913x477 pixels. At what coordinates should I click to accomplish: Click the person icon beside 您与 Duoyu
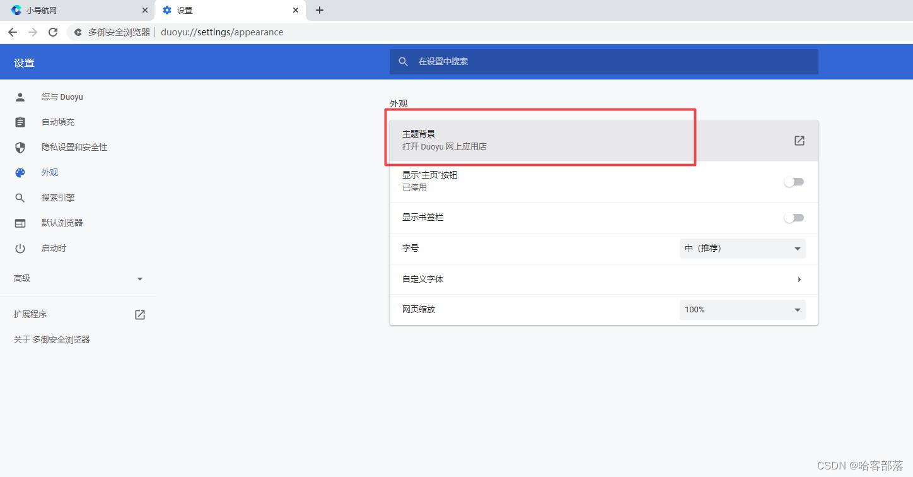coord(20,97)
